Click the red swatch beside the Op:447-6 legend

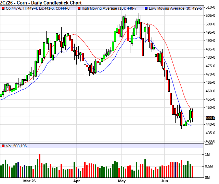(x=3, y=8)
